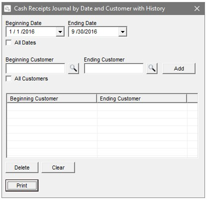
Task: Close the Cash Receipts Journal window
Action: (x=197, y=8)
